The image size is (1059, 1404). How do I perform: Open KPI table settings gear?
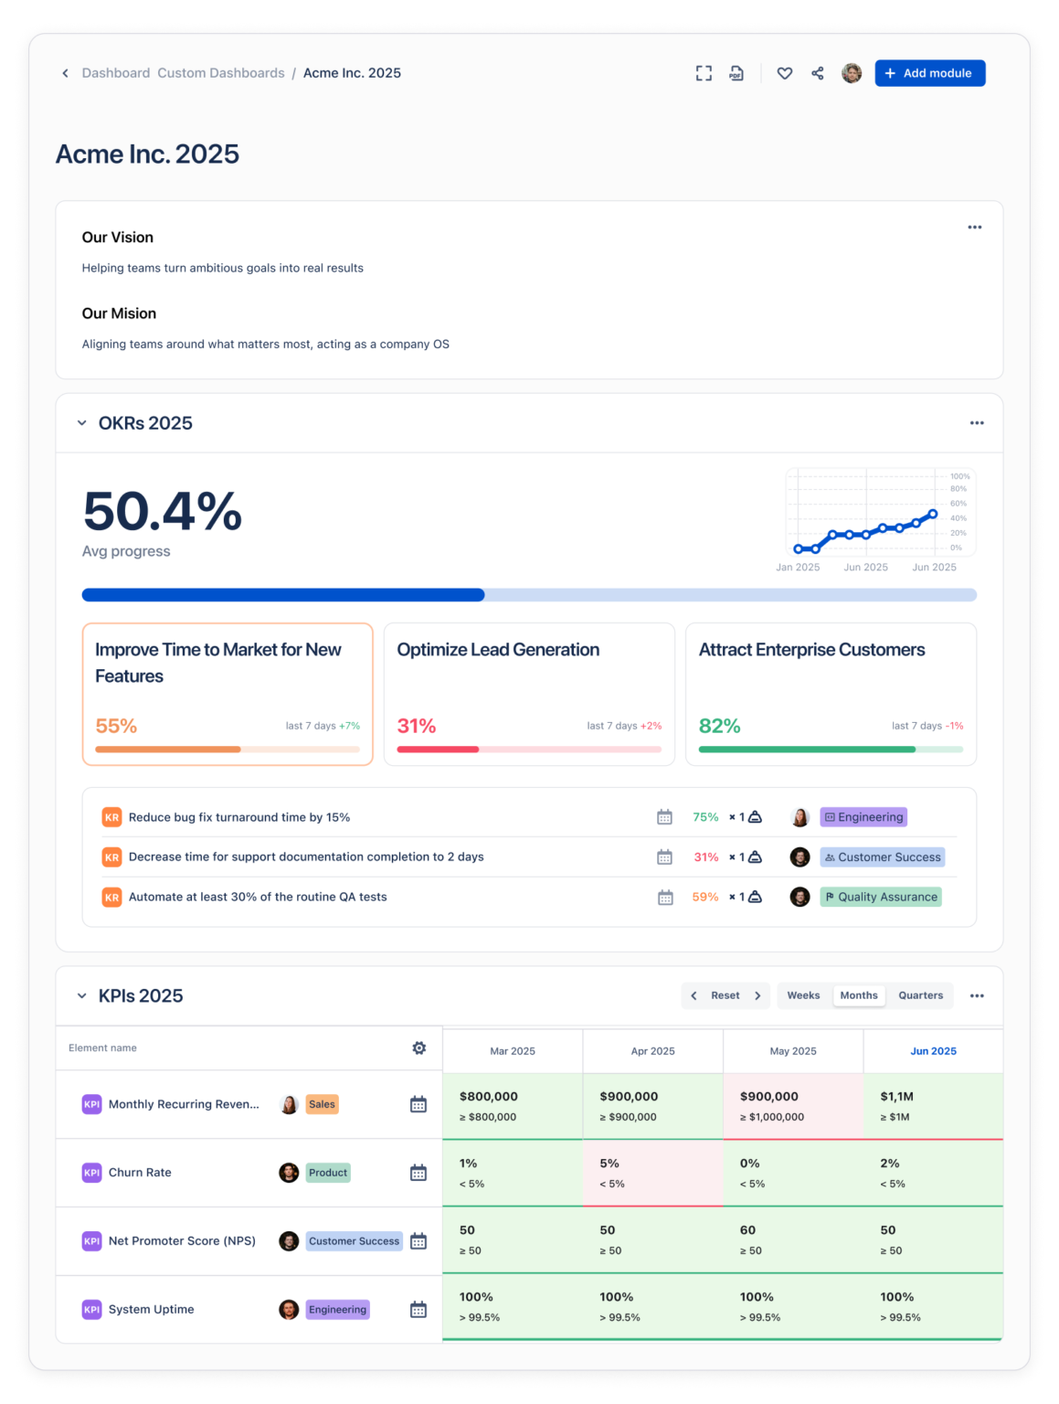coord(419,1048)
